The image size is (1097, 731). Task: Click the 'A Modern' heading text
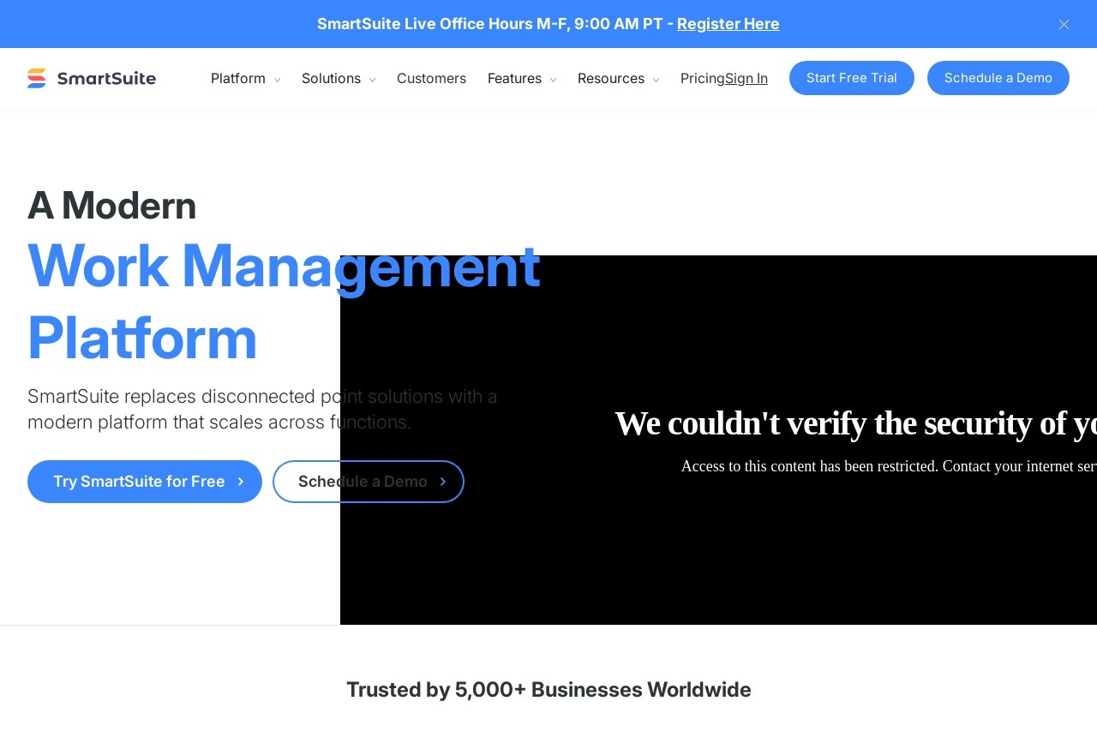coord(112,205)
